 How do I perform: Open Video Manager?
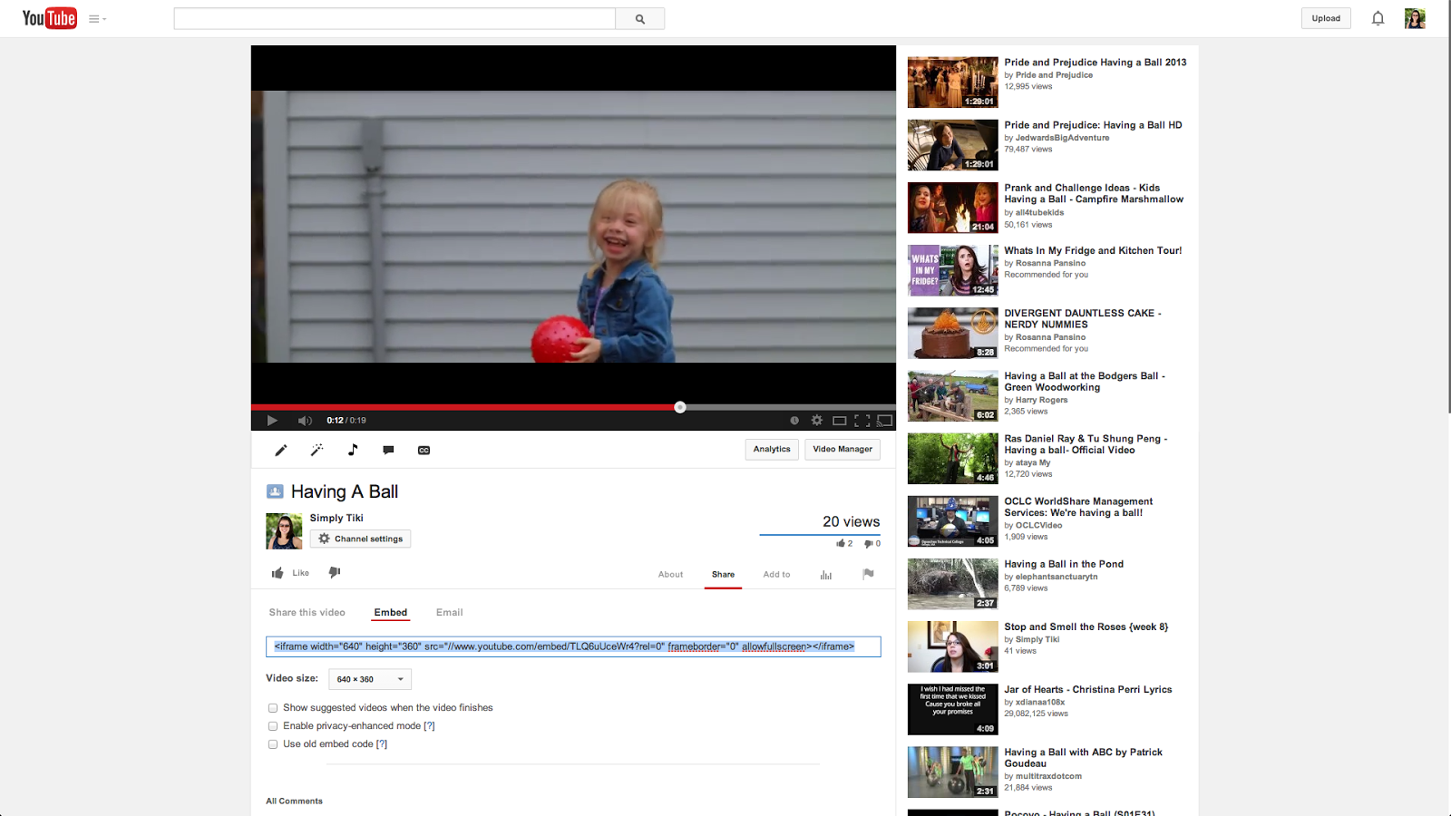(842, 449)
